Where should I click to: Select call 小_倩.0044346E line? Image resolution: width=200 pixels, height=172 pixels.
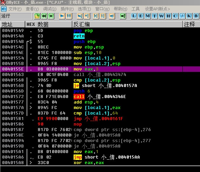click(100, 97)
